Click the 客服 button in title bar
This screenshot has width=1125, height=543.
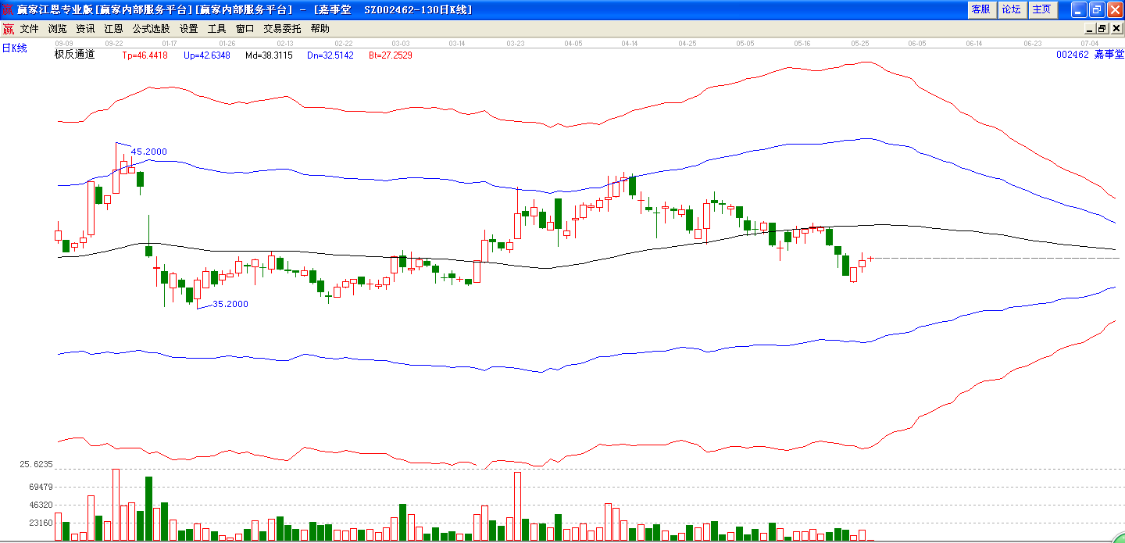tap(980, 9)
